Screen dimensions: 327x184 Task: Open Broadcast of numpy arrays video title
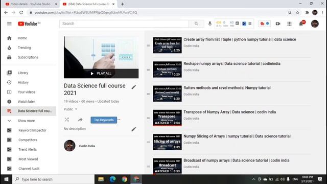[236, 160]
